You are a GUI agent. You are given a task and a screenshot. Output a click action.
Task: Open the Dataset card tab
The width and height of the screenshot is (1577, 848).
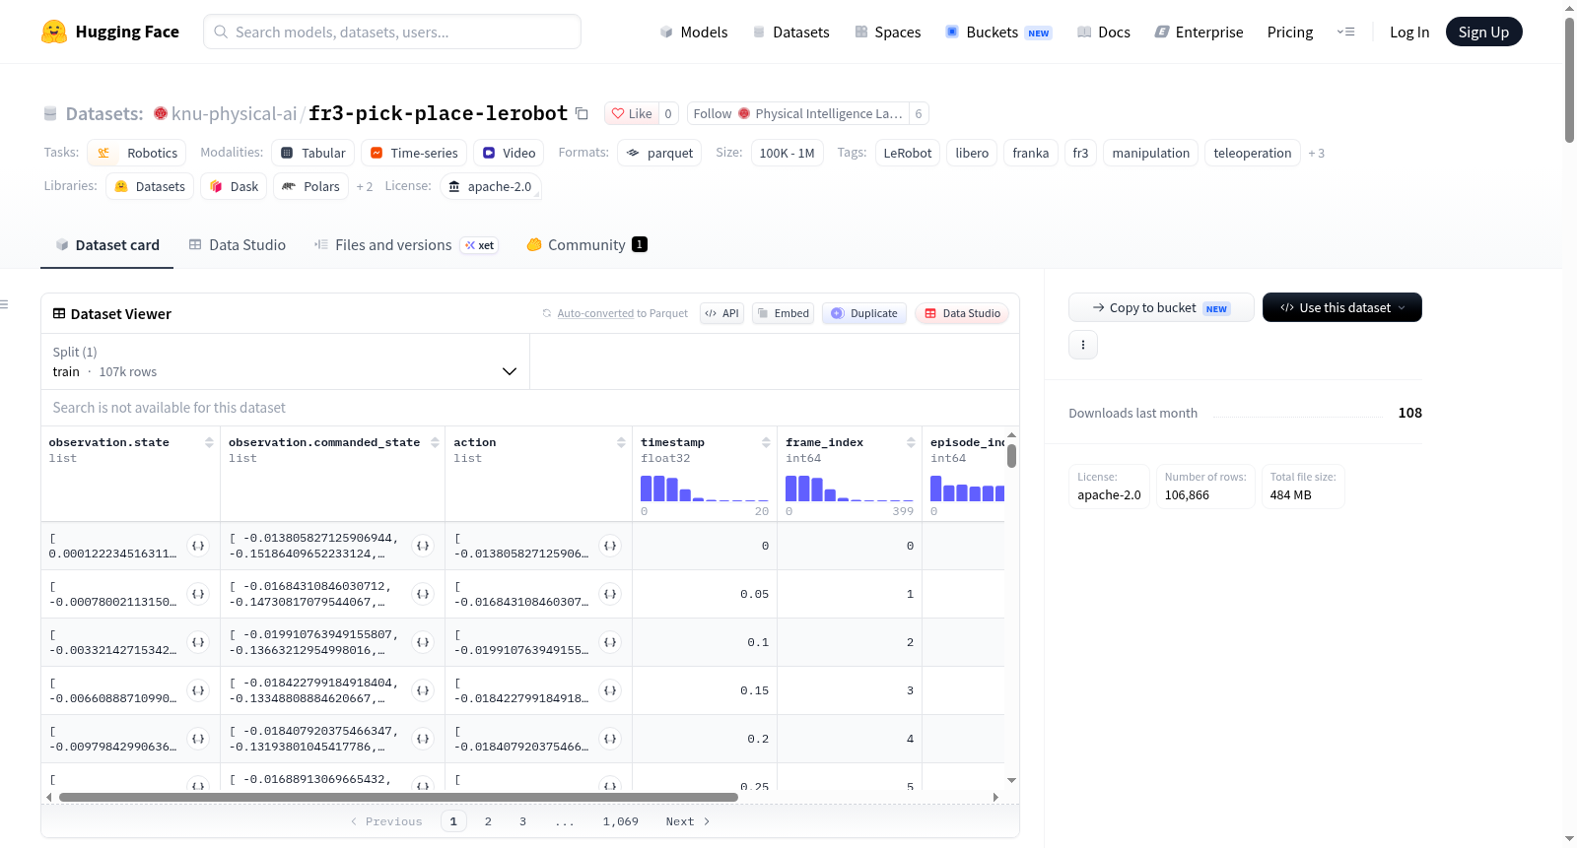coord(107,245)
